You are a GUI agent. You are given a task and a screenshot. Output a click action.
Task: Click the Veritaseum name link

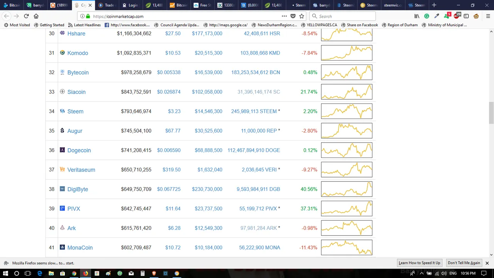pyautogui.click(x=81, y=170)
